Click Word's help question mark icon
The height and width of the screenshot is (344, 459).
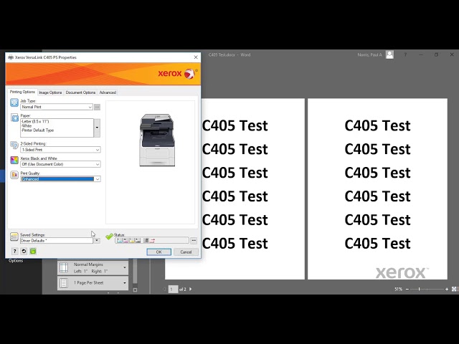click(405, 54)
